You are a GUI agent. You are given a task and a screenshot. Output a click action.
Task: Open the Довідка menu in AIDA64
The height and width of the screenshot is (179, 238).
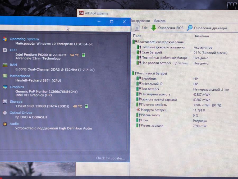coord(160,21)
